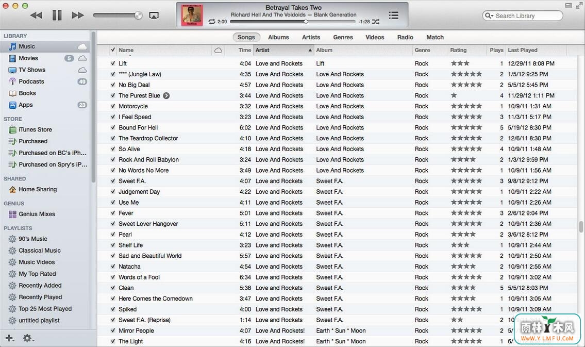Click the add playlist plus button
Viewport: 585px width, 347px height.
click(x=10, y=338)
